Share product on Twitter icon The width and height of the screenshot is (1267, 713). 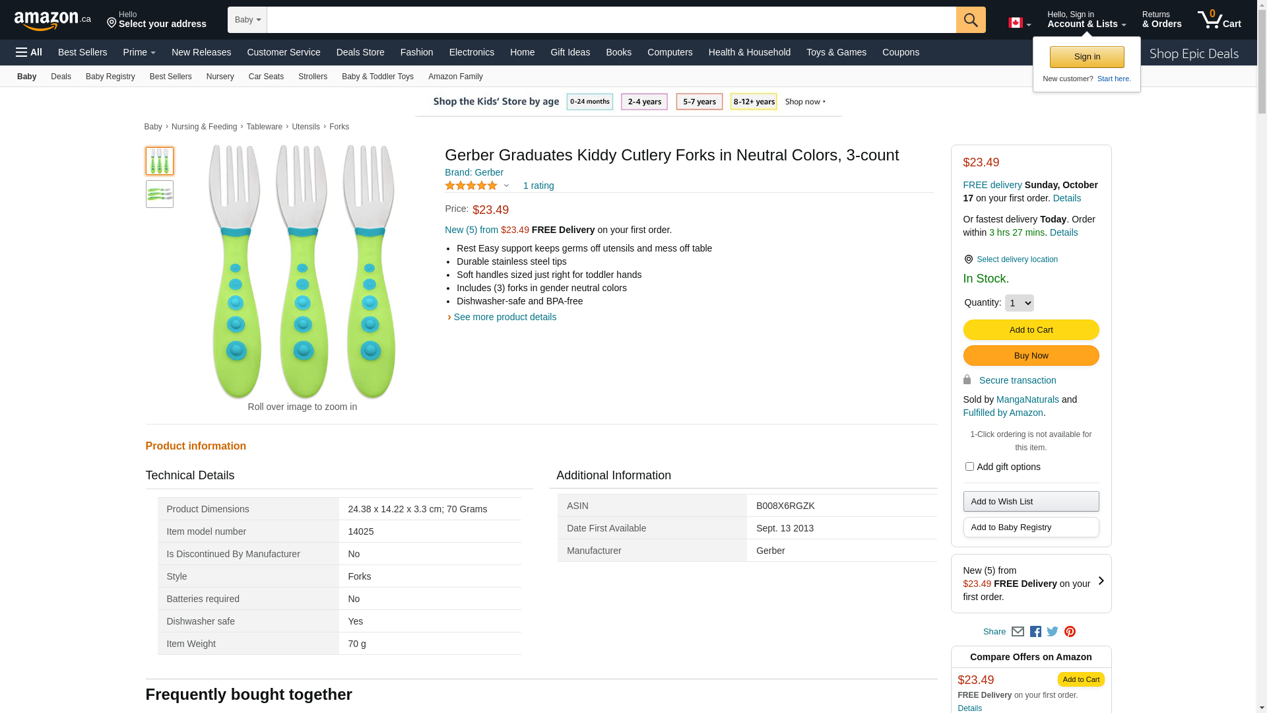click(1053, 632)
